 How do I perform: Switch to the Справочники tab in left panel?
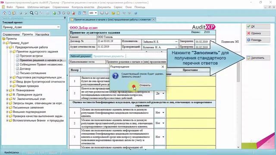[x=11, y=34]
